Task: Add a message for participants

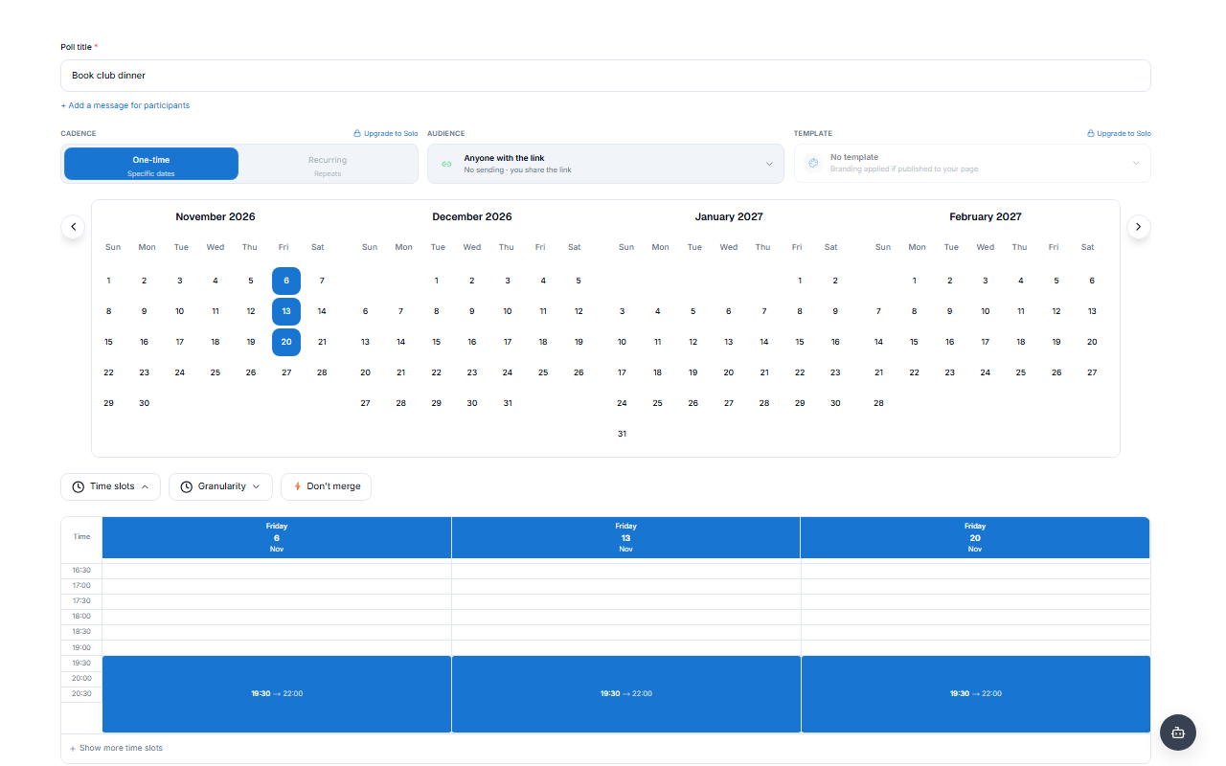Action: click(x=125, y=105)
